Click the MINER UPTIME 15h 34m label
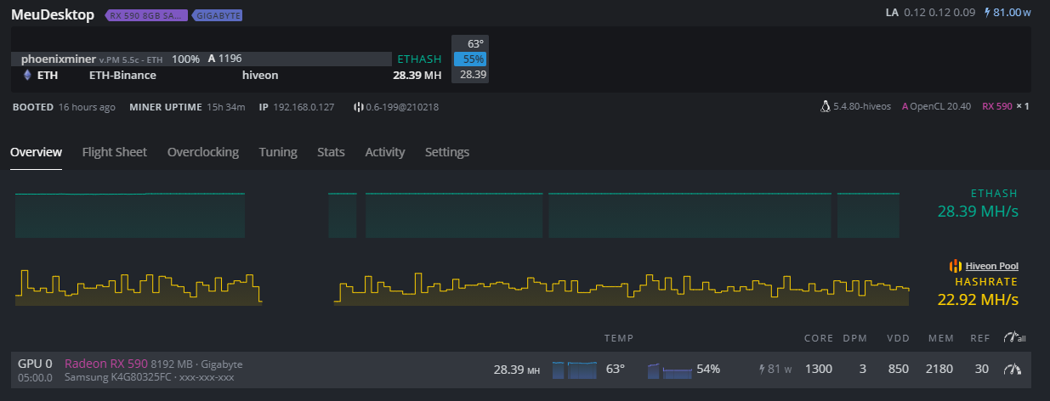Viewport: 1050px width, 401px height. tap(187, 107)
